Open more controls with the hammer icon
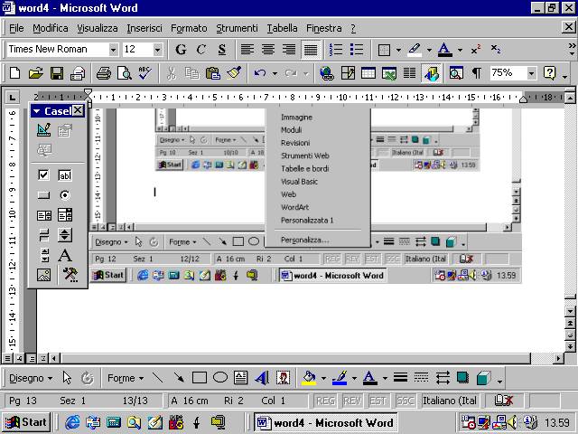 coord(70,275)
